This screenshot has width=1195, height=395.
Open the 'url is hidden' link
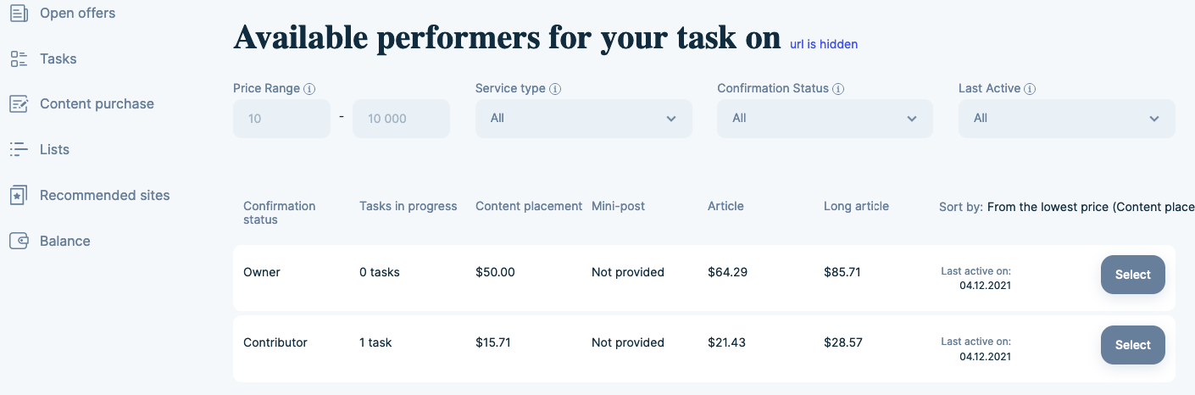click(x=824, y=44)
